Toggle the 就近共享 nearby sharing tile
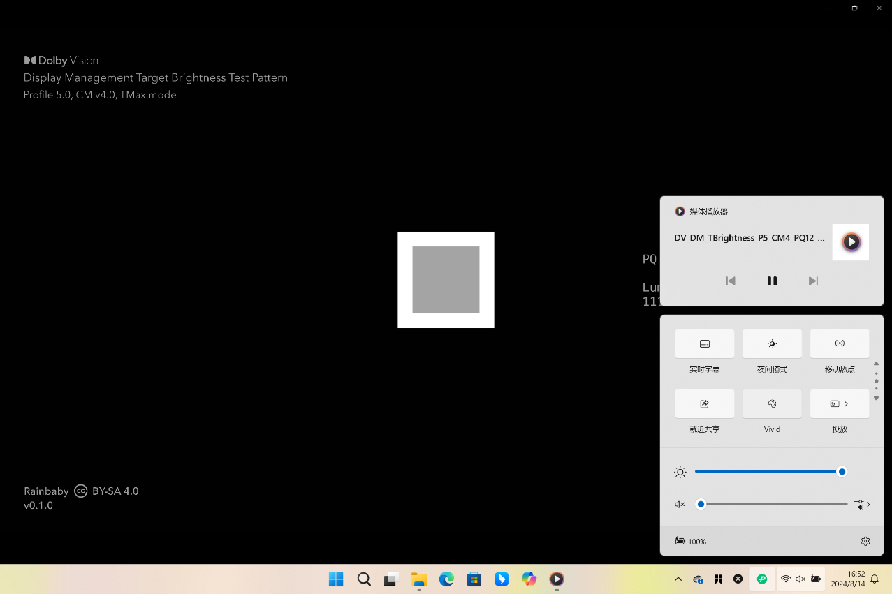The width and height of the screenshot is (892, 594). [704, 404]
